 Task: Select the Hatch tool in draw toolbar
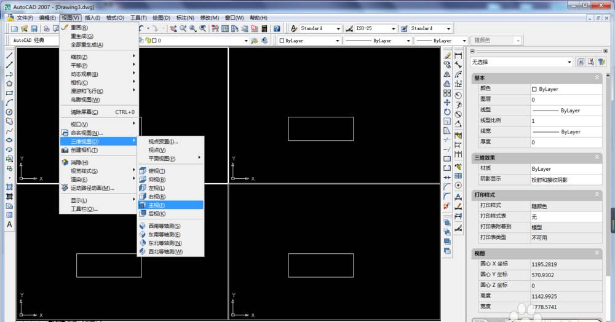[x=9, y=187]
